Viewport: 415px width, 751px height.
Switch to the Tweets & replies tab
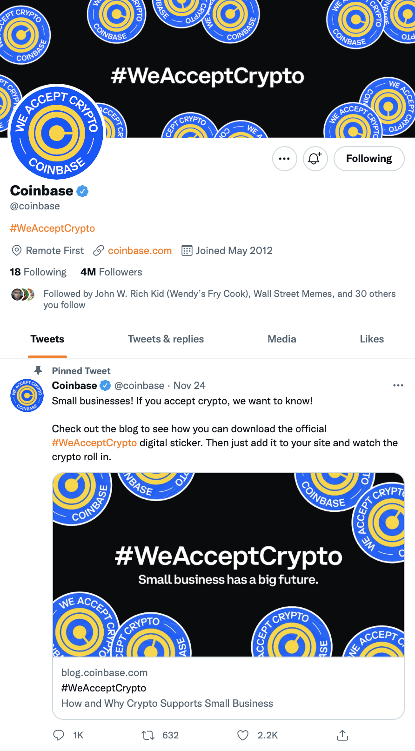click(x=166, y=339)
